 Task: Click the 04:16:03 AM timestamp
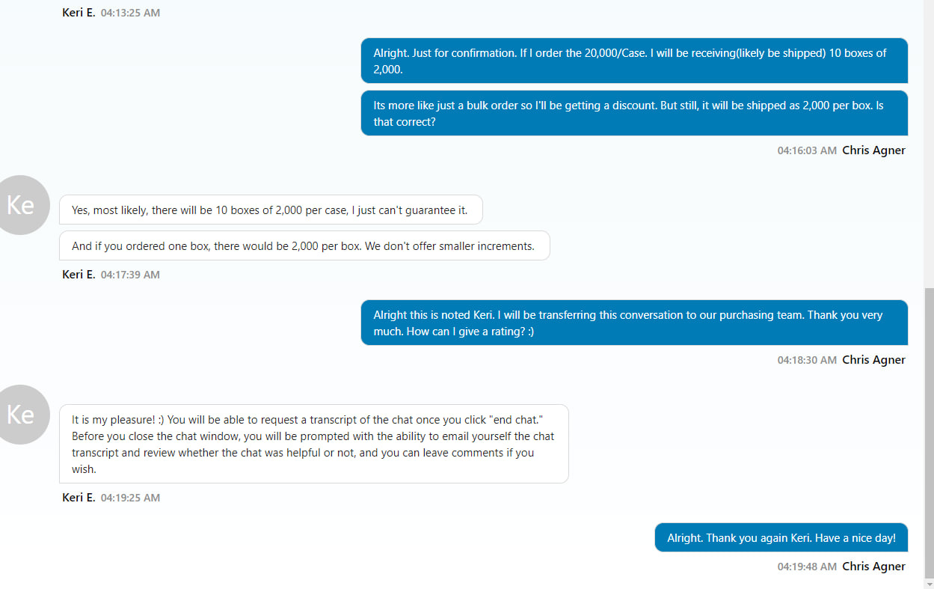tap(807, 150)
